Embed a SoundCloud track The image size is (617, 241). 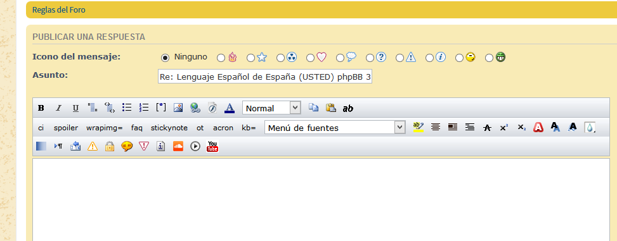pyautogui.click(x=178, y=146)
